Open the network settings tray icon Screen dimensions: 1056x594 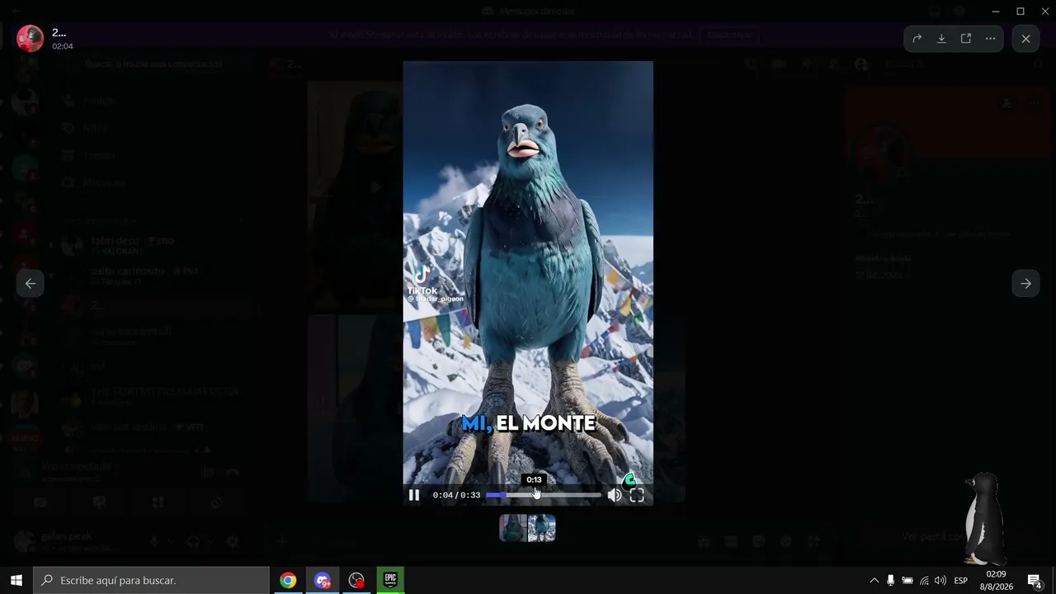coord(924,581)
